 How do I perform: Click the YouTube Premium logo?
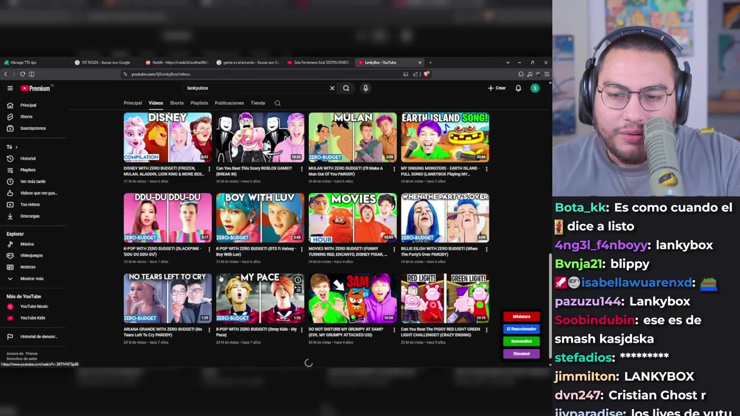click(x=36, y=88)
